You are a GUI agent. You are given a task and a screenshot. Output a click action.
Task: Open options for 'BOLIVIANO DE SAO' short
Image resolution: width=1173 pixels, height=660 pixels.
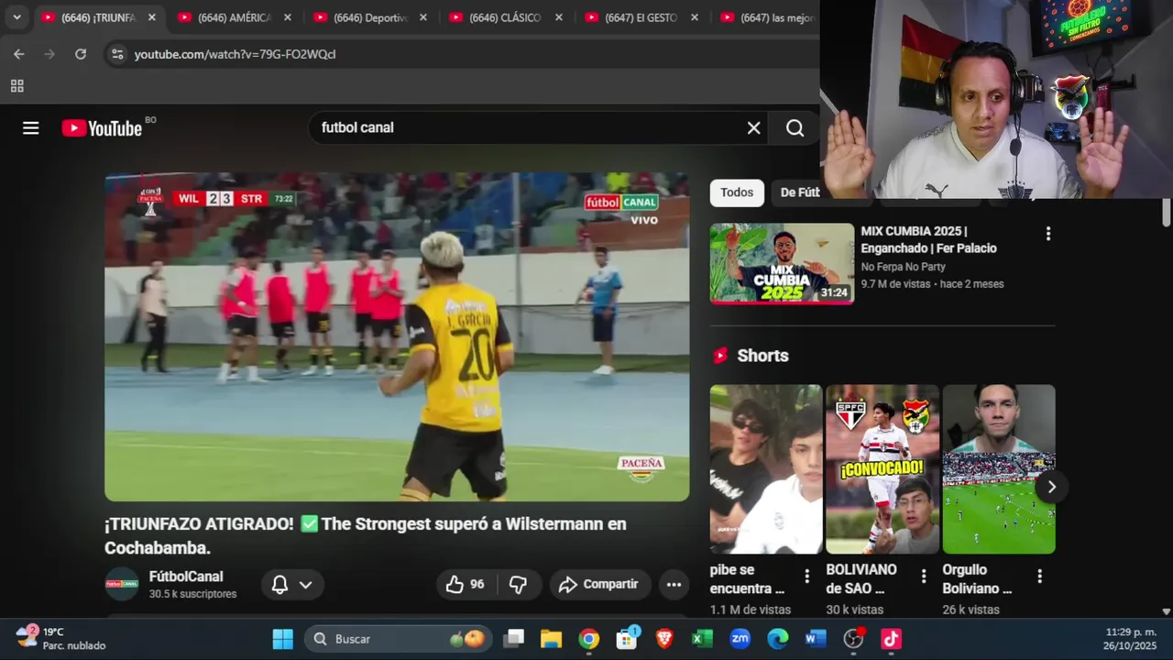[924, 577]
